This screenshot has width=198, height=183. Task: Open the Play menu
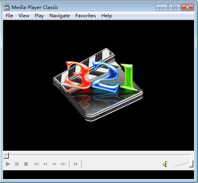pyautogui.click(x=39, y=16)
